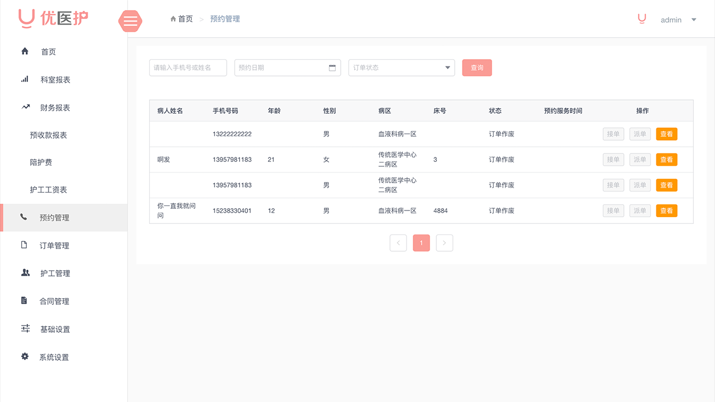
Task: Click the breadcrumb home icon near 首页
Action: point(173,18)
